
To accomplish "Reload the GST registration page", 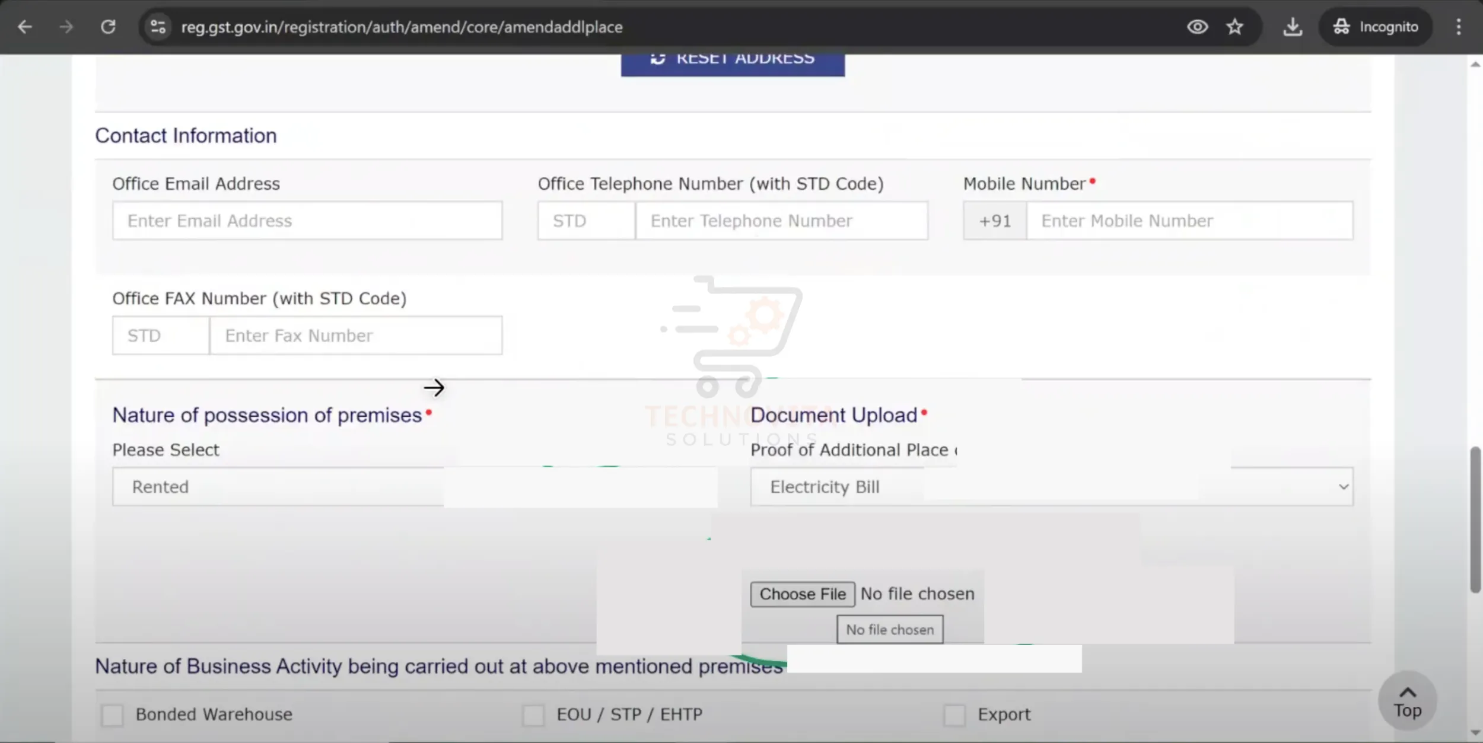I will pos(108,27).
